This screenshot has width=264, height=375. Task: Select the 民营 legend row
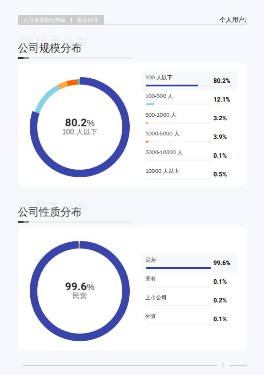tap(189, 263)
